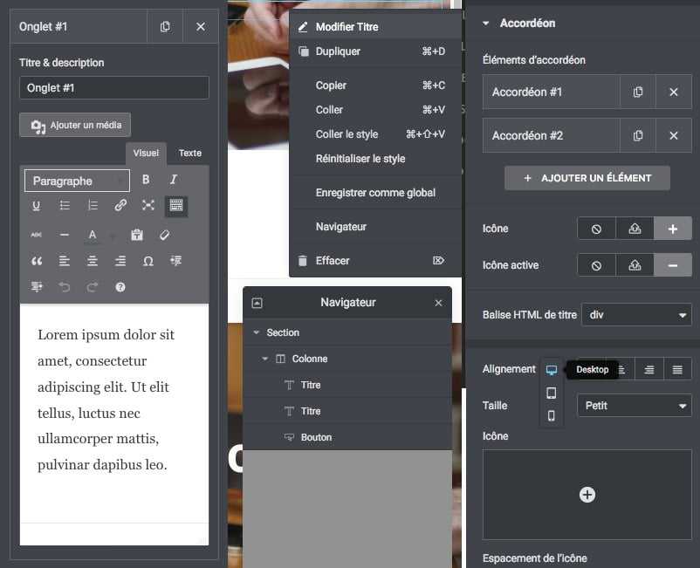
Task: Toggle bold formatting
Action: [146, 180]
